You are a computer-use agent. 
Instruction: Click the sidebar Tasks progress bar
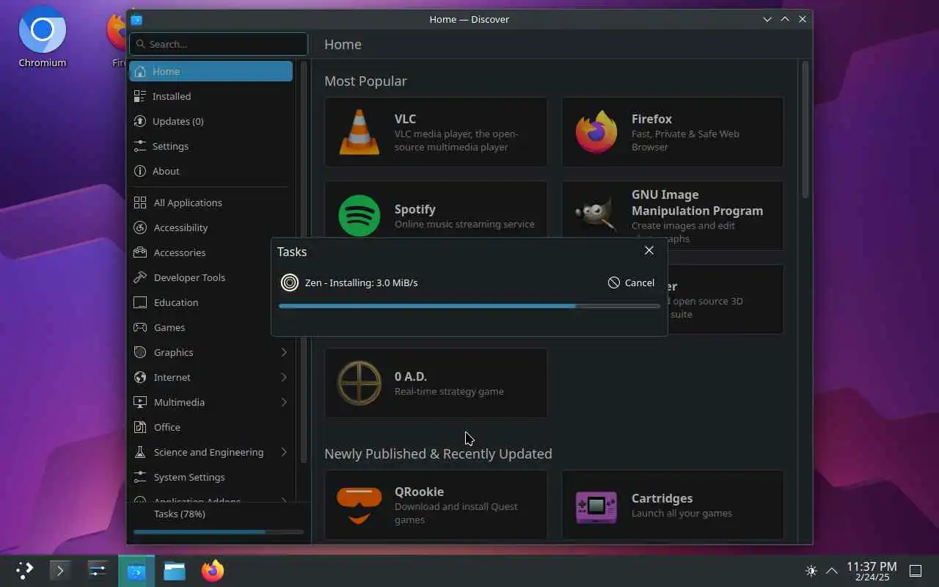pos(219,532)
